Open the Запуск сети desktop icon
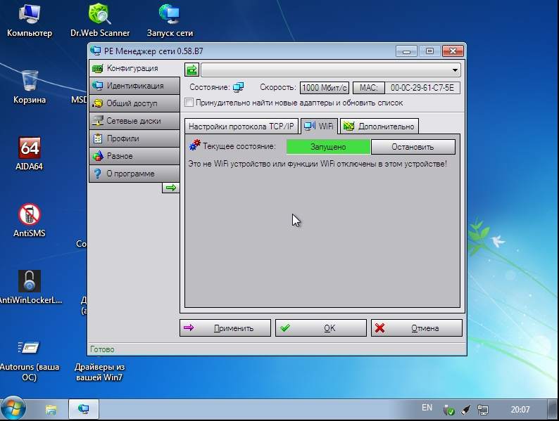 click(169, 14)
